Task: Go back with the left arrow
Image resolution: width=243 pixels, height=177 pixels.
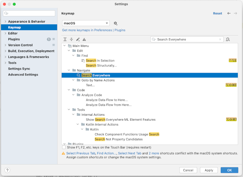Action: (x=229, y=13)
